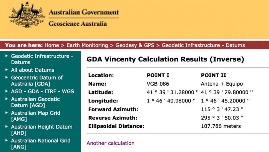
Task: Click arrow bullet beside Geodetic Infrastructure sidebar item
Action: pos(7,56)
